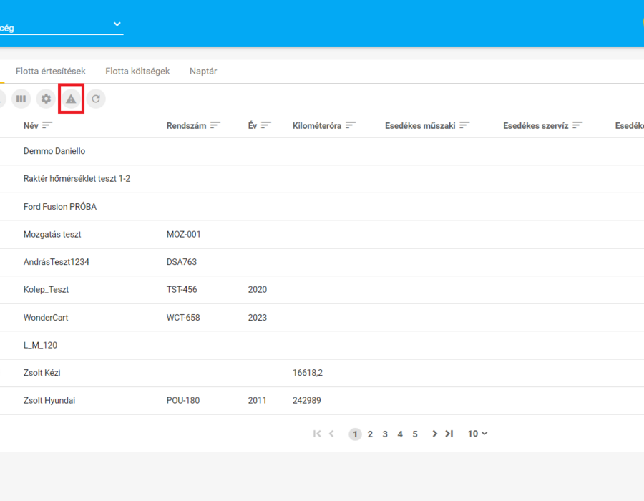Click license plate WCT-658
This screenshot has height=501, width=644.
point(183,318)
